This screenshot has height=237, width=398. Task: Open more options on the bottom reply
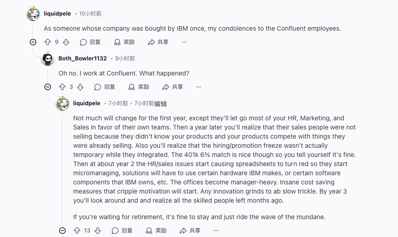216,231
